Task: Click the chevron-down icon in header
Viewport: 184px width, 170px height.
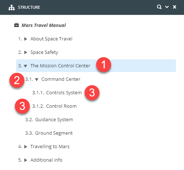Action: point(167,7)
